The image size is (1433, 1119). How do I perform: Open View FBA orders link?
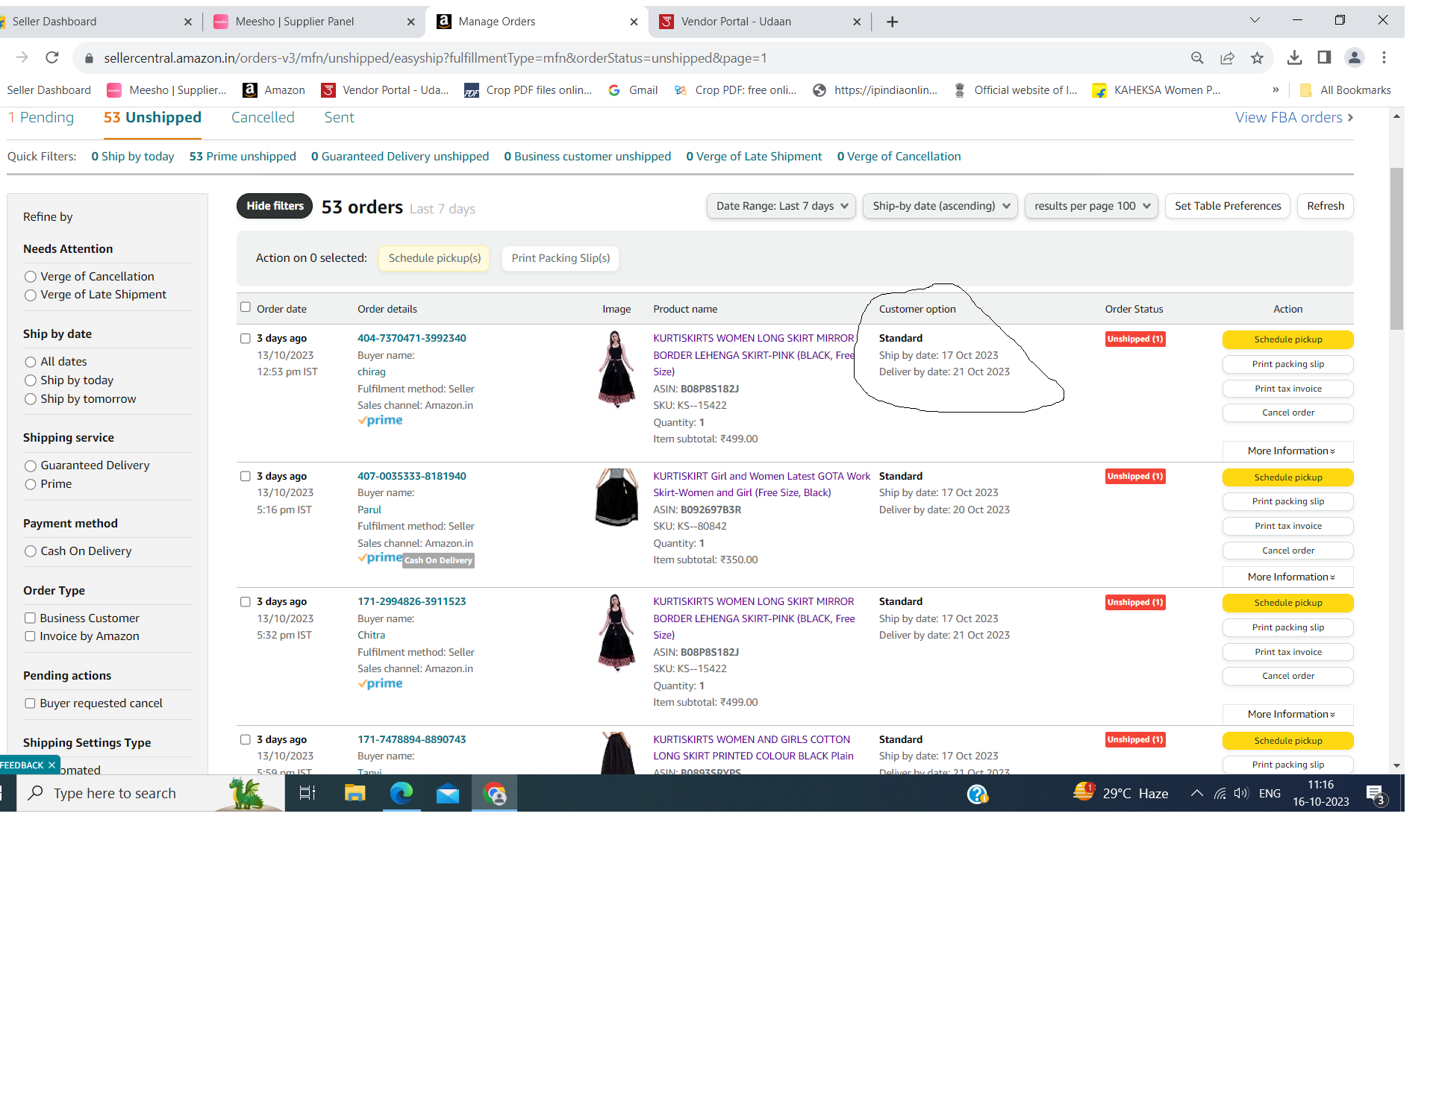(x=1294, y=117)
